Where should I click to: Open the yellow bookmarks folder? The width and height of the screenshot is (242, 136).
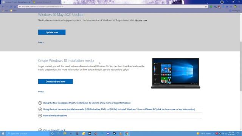tap(13, 11)
